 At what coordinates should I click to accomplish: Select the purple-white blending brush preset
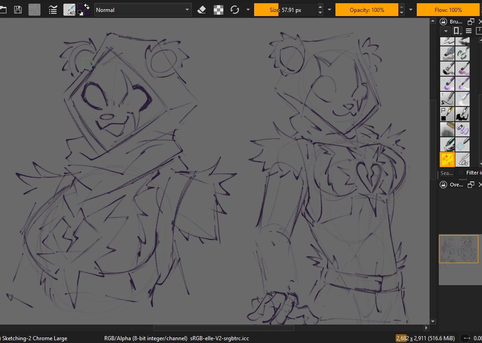click(462, 84)
